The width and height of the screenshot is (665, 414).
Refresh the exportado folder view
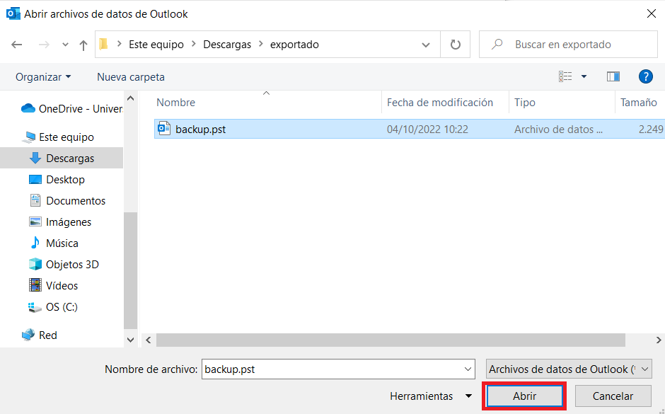pos(456,45)
